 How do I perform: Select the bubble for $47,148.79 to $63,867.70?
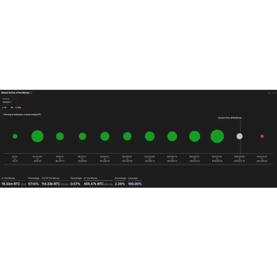click(x=172, y=136)
